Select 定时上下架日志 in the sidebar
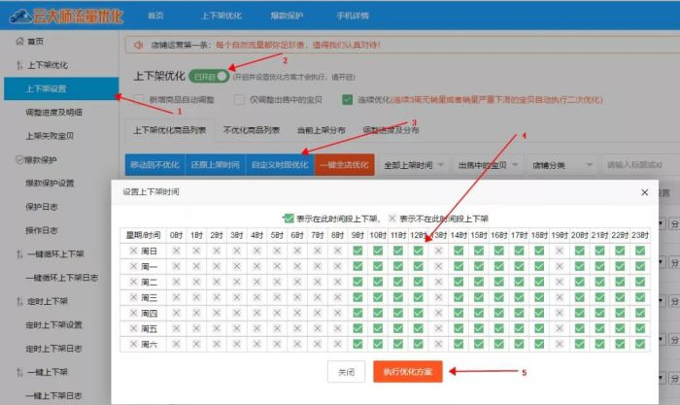 [53, 349]
